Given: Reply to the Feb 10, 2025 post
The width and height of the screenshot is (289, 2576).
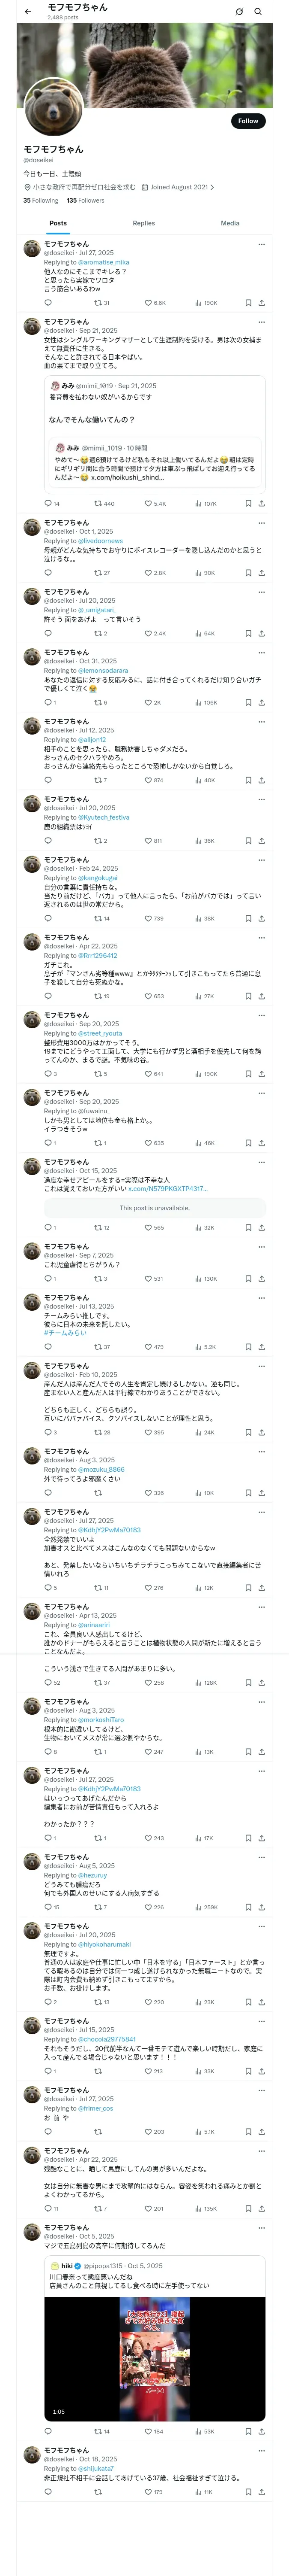Looking at the screenshot, I should point(47,1432).
